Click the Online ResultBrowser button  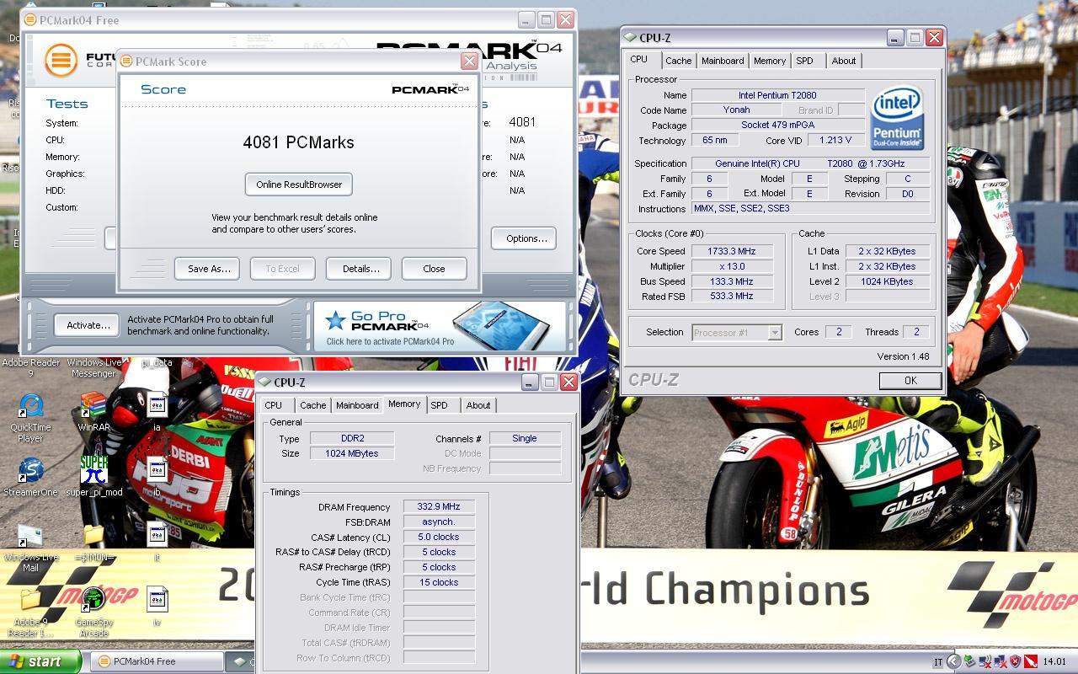click(299, 185)
